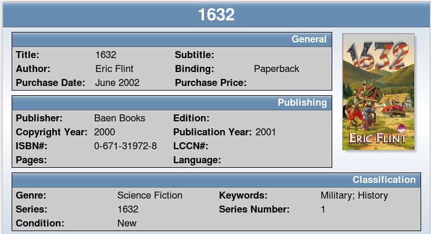This screenshot has width=431, height=234.
Task: Click the series number value 1
Action: [323, 209]
